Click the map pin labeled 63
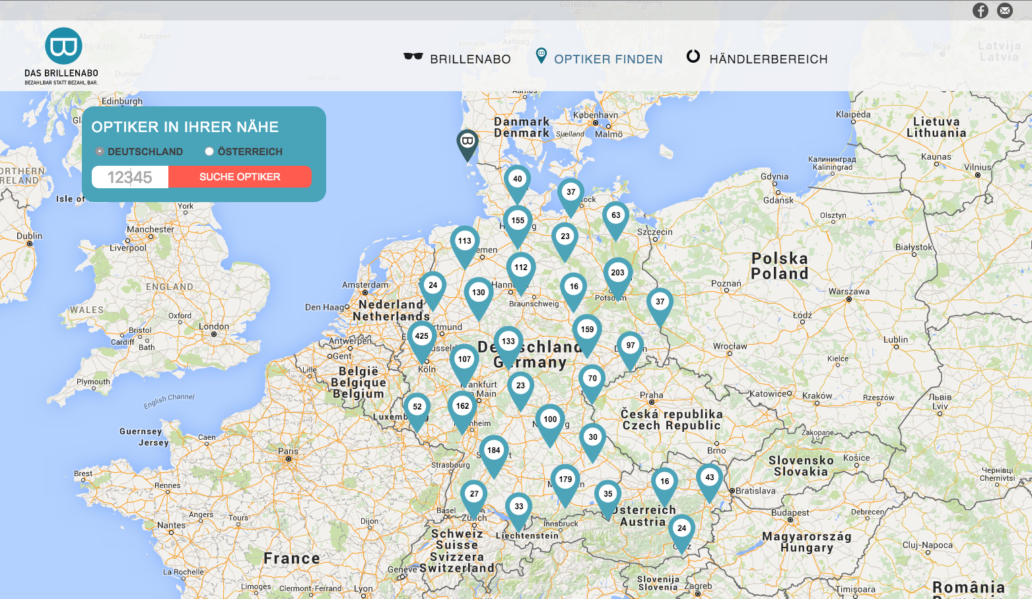This screenshot has width=1032, height=599. pos(615,221)
